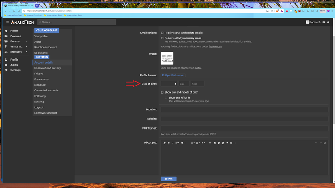The height and width of the screenshot is (188, 335).
Task: Click the page vertical scrollbar
Action: pos(334,79)
